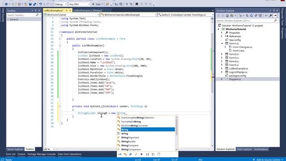Viewport: 286px width, 161px height.
Task: Select Program.cs in Solution Explorer
Action: pyautogui.click(x=235, y=79)
